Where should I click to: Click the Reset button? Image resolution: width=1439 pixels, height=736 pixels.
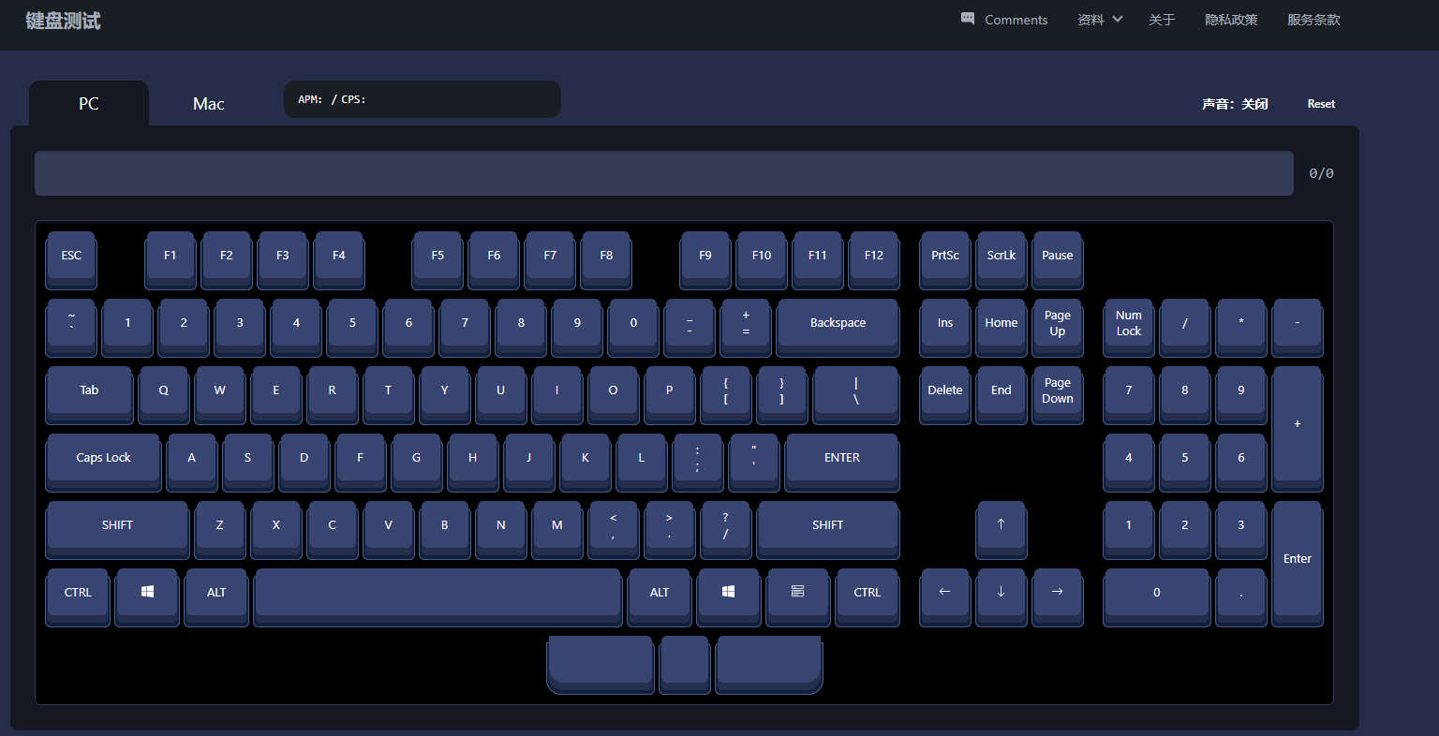pyautogui.click(x=1321, y=104)
